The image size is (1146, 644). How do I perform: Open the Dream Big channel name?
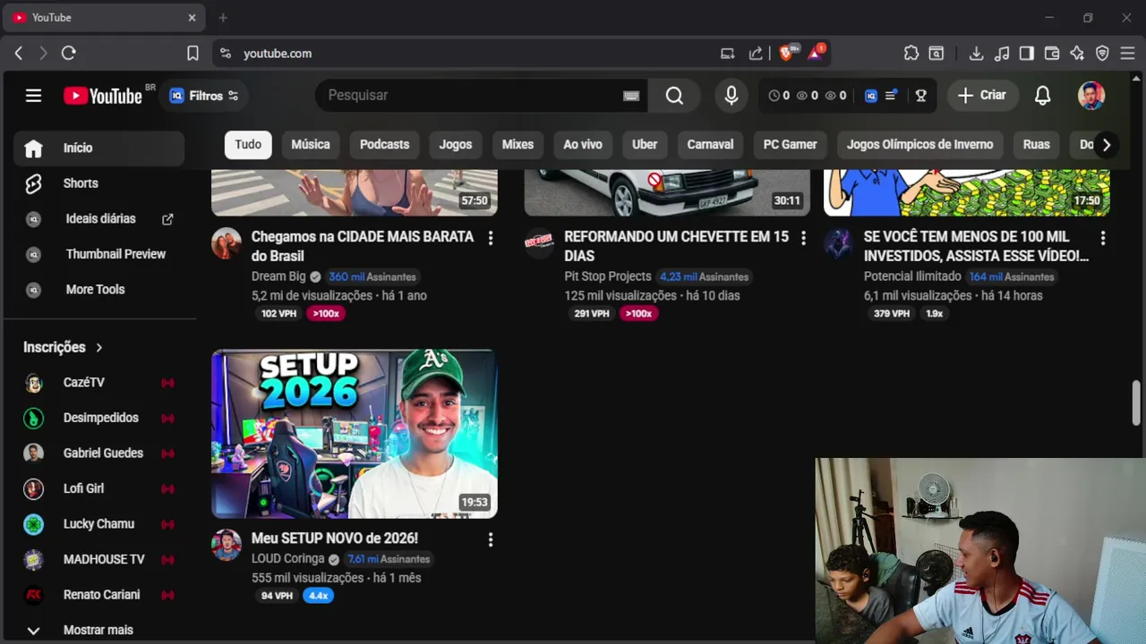click(x=278, y=276)
